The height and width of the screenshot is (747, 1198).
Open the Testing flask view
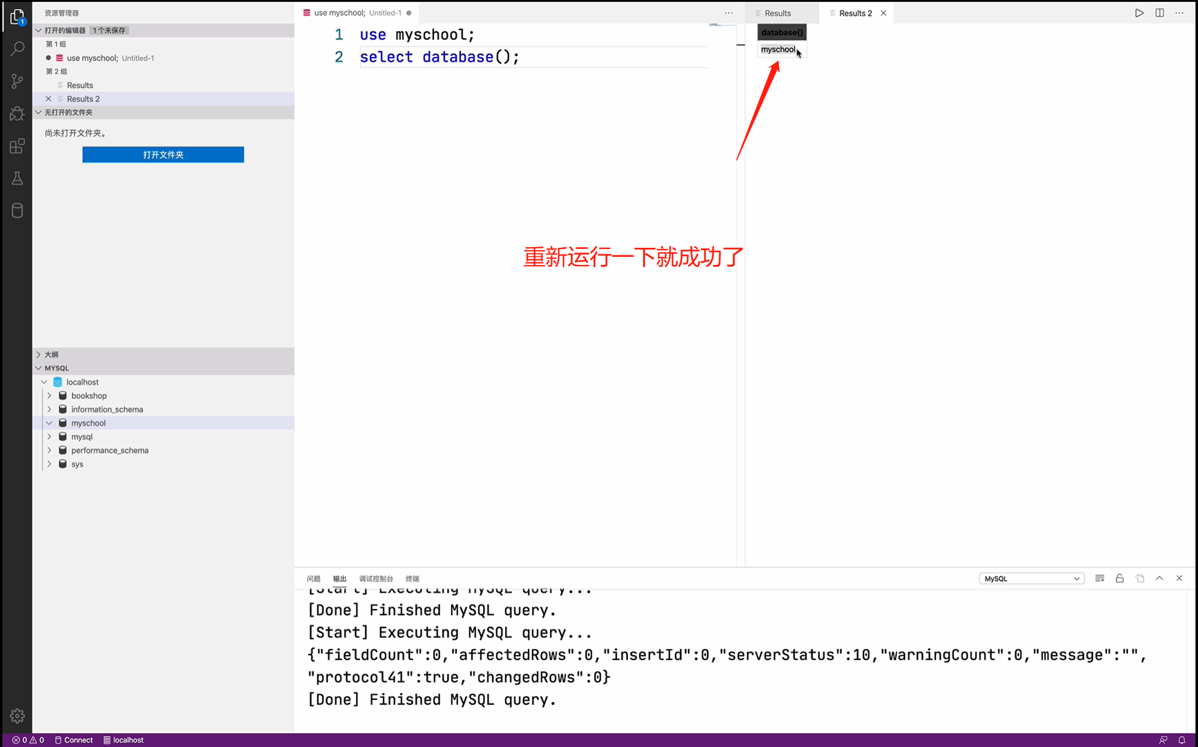point(17,178)
